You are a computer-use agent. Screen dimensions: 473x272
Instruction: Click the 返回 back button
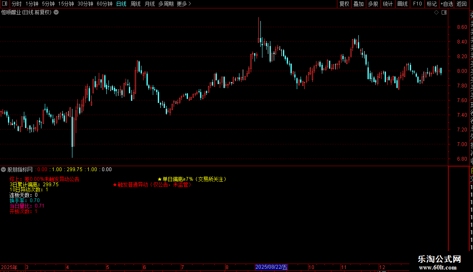[462, 4]
